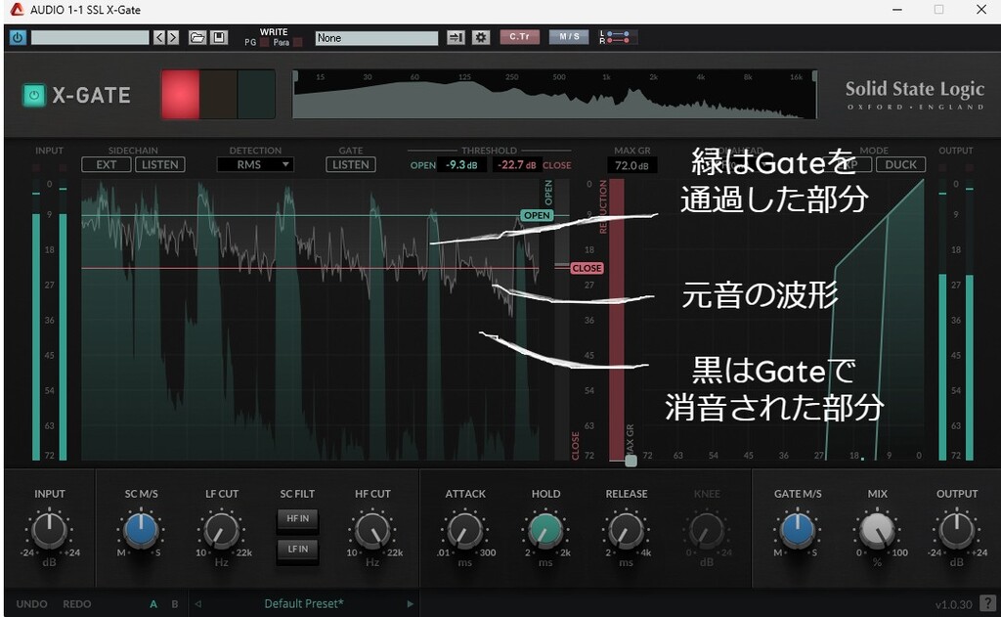1001x617 pixels.
Task: Click the CLOSE threshold value -22.7 dB
Action: [x=516, y=165]
